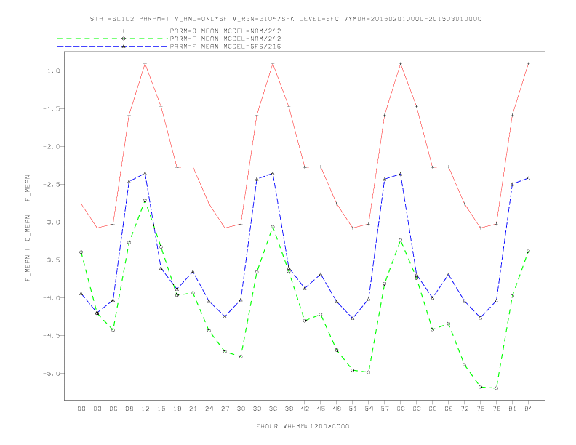Click the red O_MEAN peak point at hour 12
The height and width of the screenshot is (445, 576).
(x=145, y=64)
